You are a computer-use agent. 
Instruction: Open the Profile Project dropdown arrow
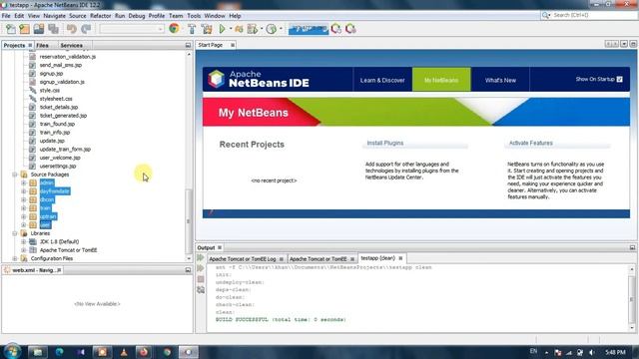click(262, 29)
